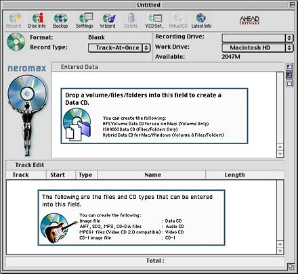Click the Length column header

coord(245,175)
